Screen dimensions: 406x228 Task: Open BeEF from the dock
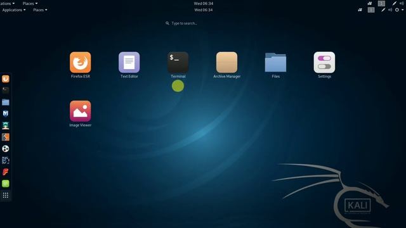point(6,160)
